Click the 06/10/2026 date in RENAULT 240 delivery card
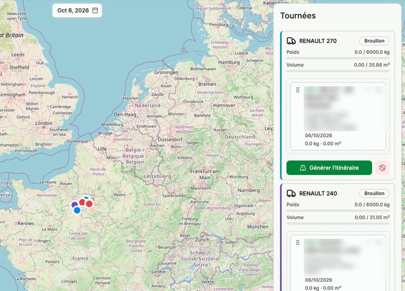The width and height of the screenshot is (405, 291). point(318,280)
